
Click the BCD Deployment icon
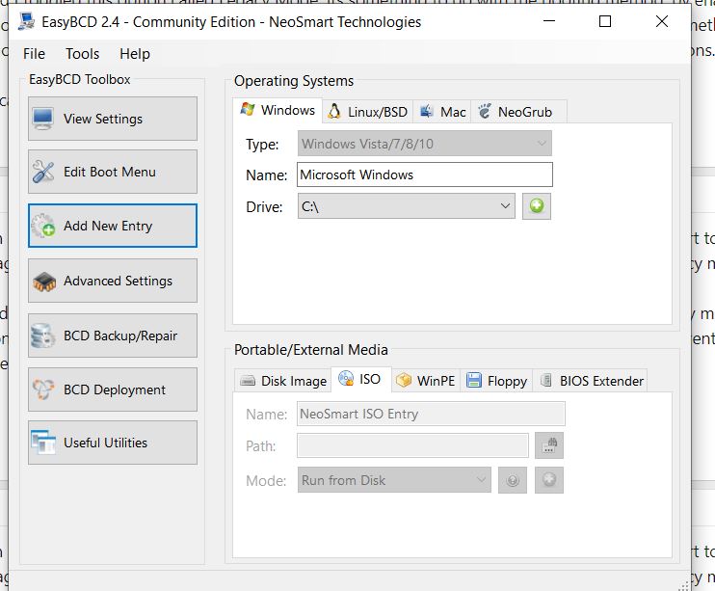[43, 390]
